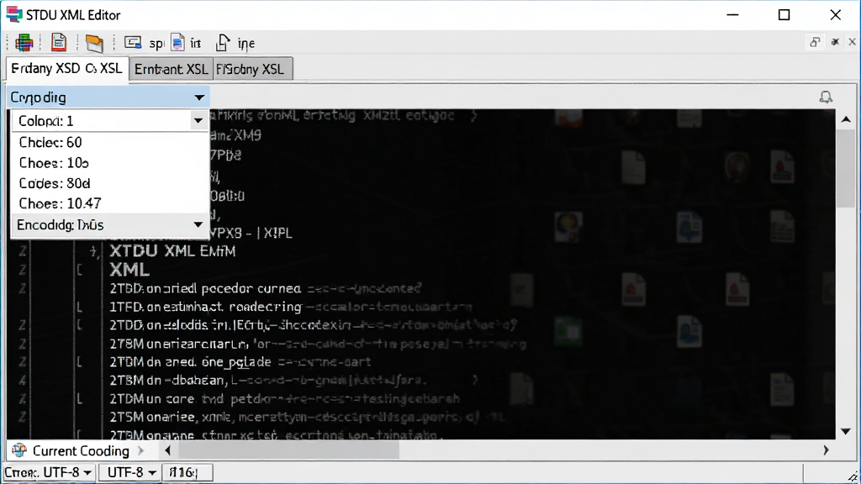Open the second UTF-8 status bar dropdown
Screen dimensions: 861x484
[x=130, y=472]
